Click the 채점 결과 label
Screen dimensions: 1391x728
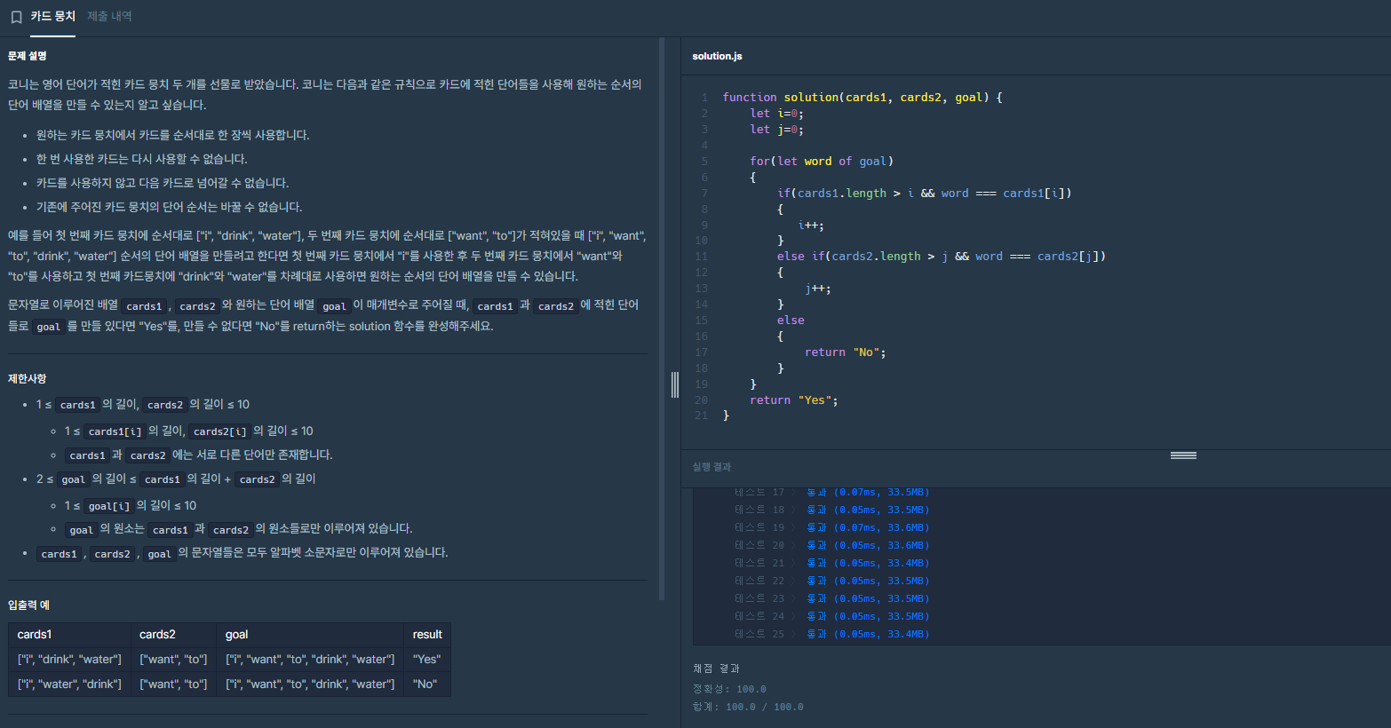716,669
